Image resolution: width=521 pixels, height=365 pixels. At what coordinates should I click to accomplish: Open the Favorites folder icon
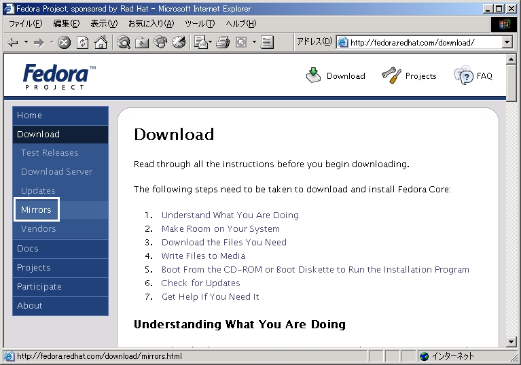pos(142,43)
